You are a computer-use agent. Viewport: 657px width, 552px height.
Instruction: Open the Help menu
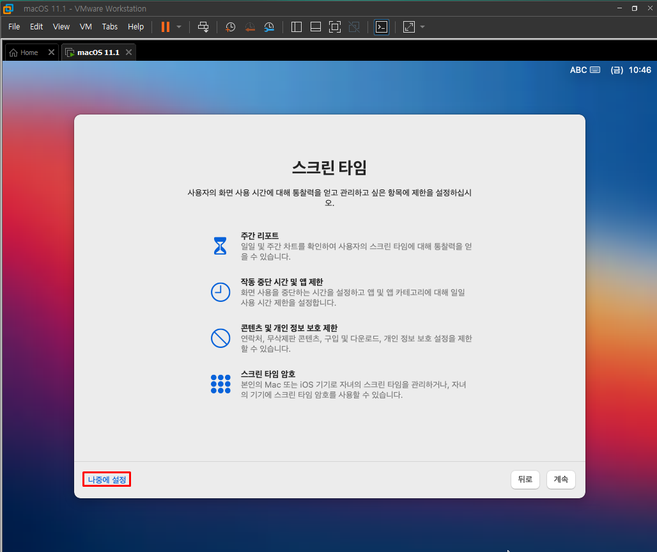coord(135,26)
